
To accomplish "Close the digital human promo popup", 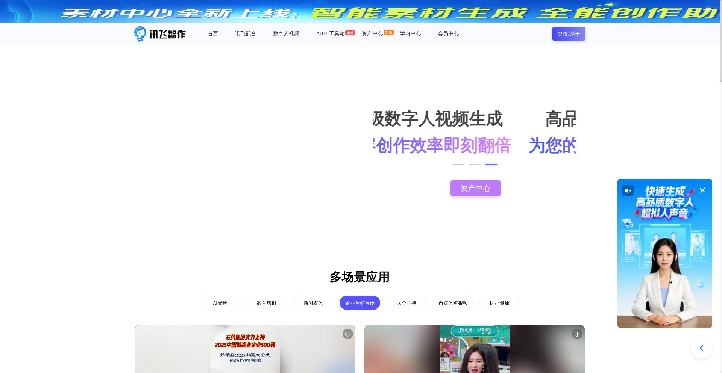I will [702, 190].
